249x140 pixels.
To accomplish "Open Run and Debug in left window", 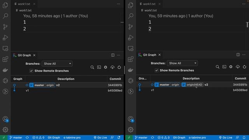I will [x=5, y=38].
